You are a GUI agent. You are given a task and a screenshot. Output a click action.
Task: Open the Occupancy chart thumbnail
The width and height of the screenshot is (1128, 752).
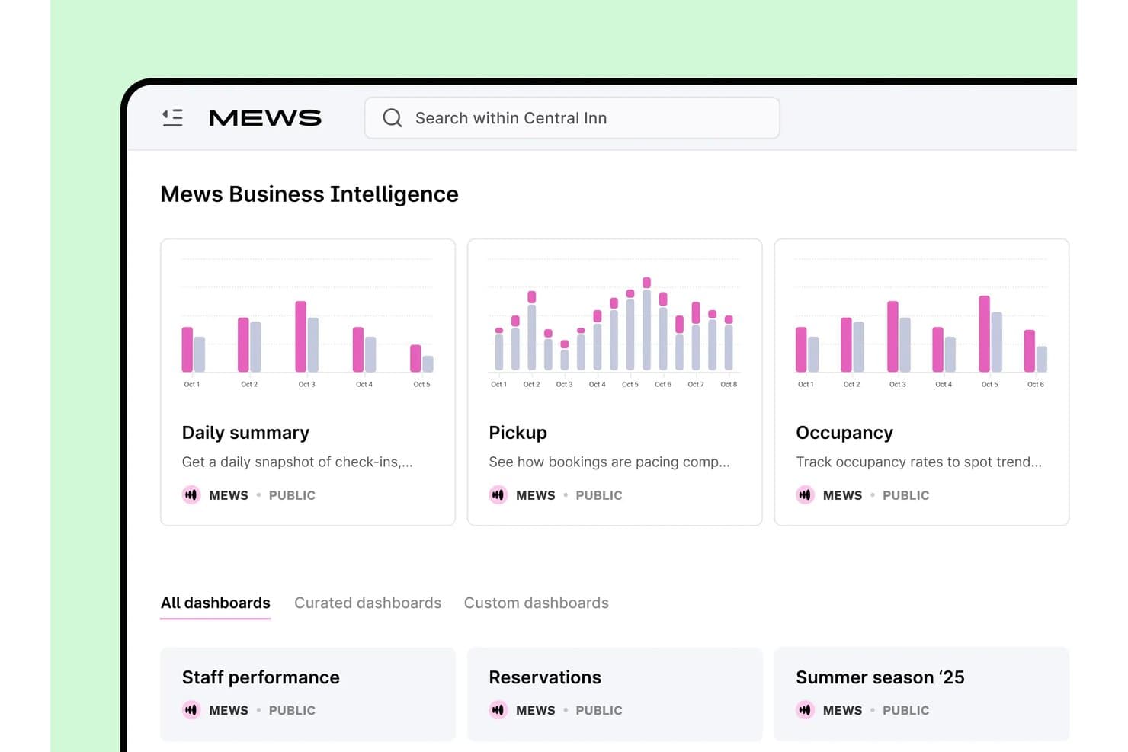pos(921,324)
